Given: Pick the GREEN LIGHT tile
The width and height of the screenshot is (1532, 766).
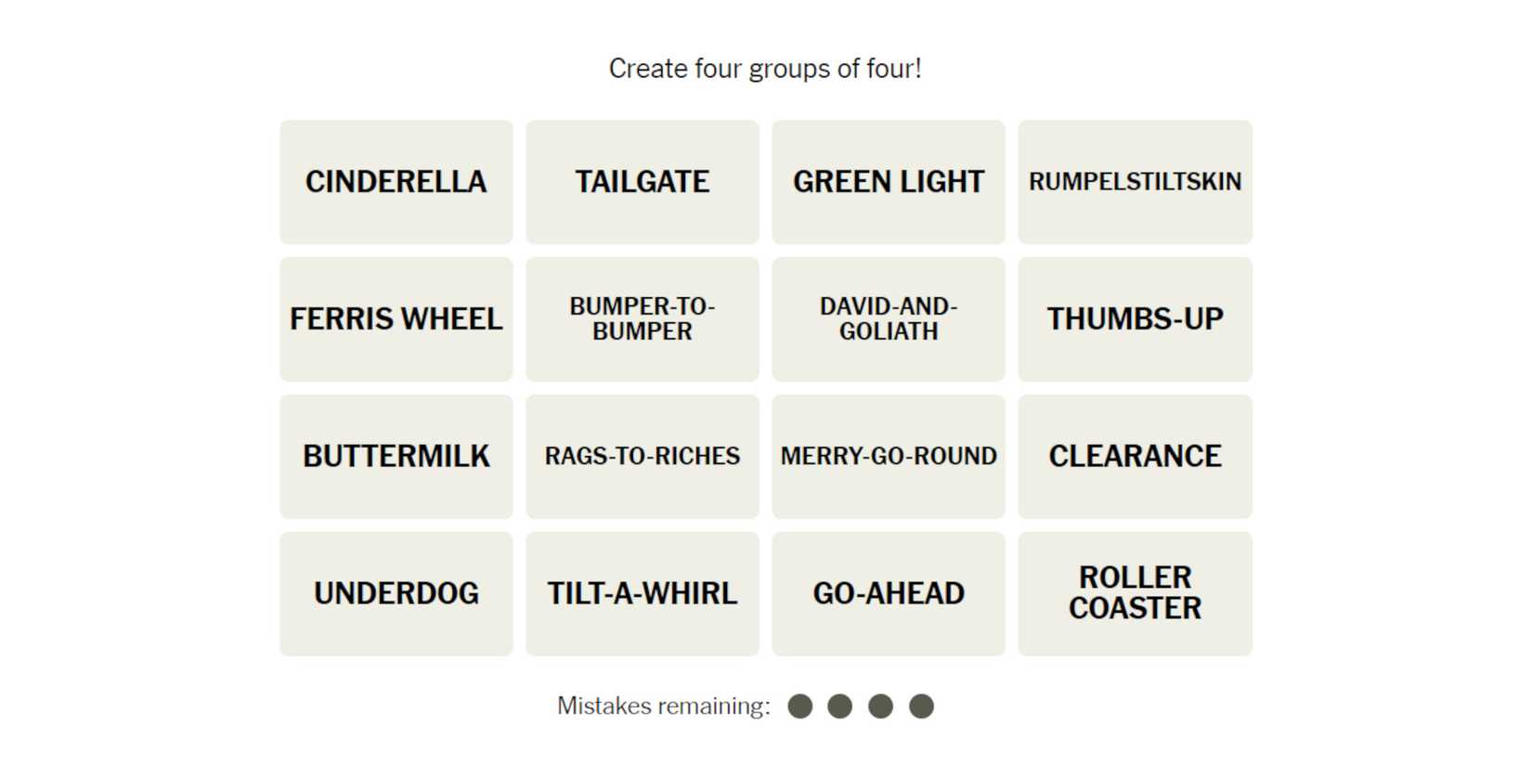Looking at the screenshot, I should (x=889, y=182).
